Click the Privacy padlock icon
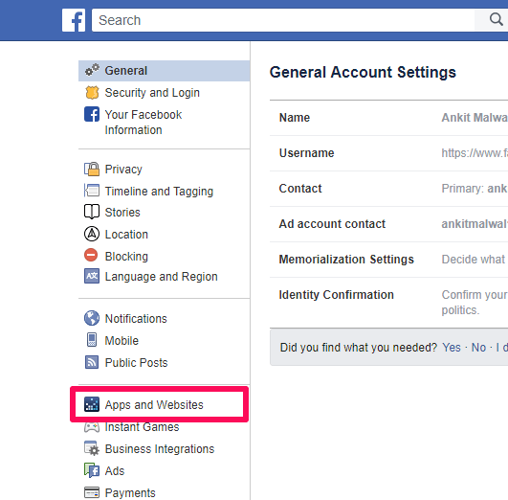 coord(92,169)
